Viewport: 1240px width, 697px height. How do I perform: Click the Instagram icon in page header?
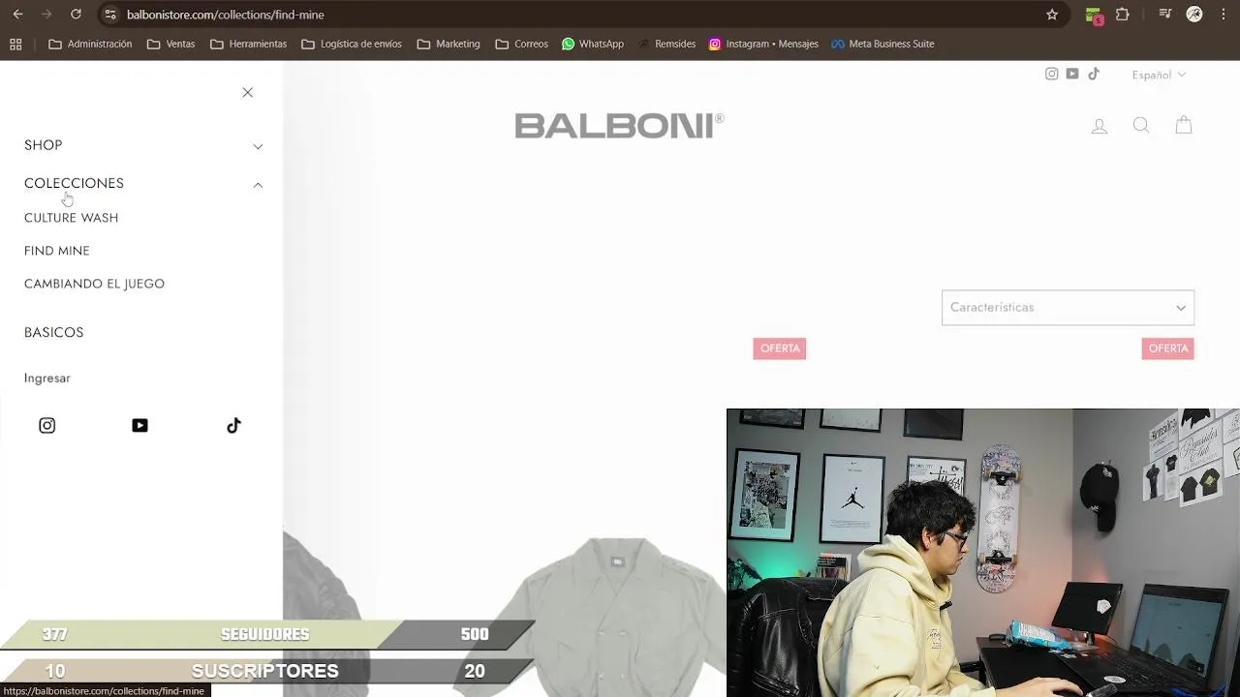[x=1051, y=75]
